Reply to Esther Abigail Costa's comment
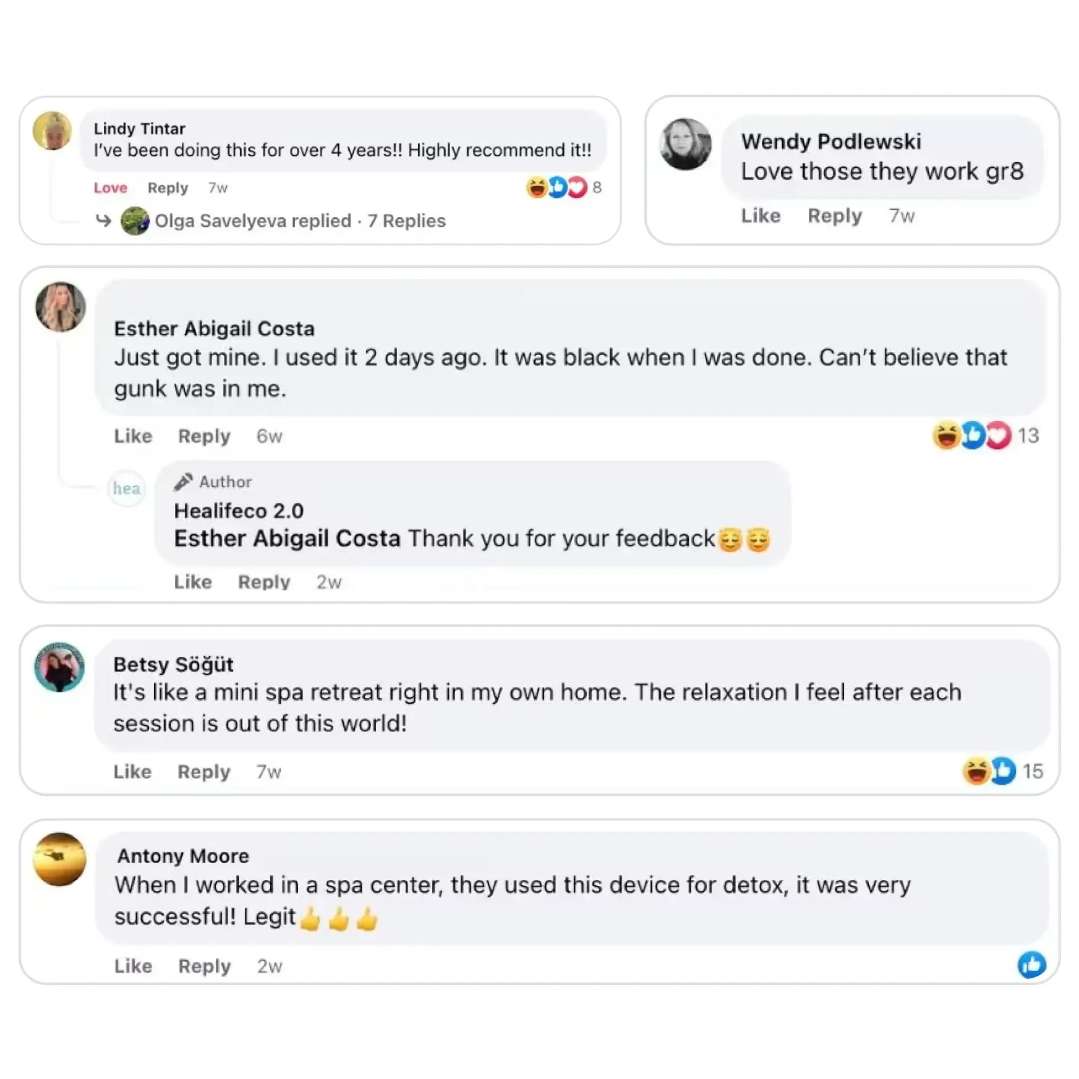This screenshot has width=1079, height=1079. pyautogui.click(x=204, y=437)
